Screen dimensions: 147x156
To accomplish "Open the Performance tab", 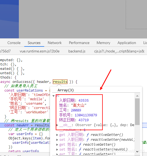I will pos(79,43).
